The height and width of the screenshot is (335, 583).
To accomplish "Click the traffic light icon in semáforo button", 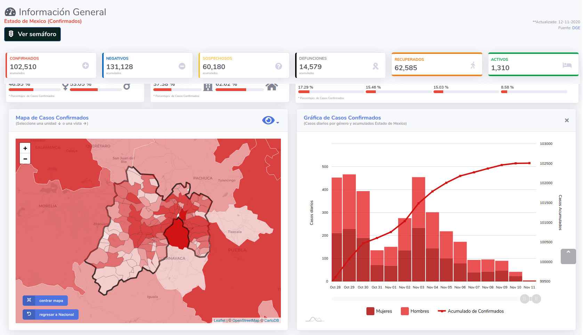I will point(11,34).
